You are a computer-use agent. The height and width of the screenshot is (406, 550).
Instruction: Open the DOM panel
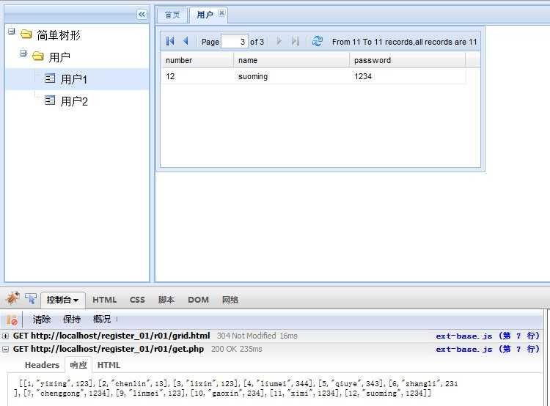click(x=198, y=300)
